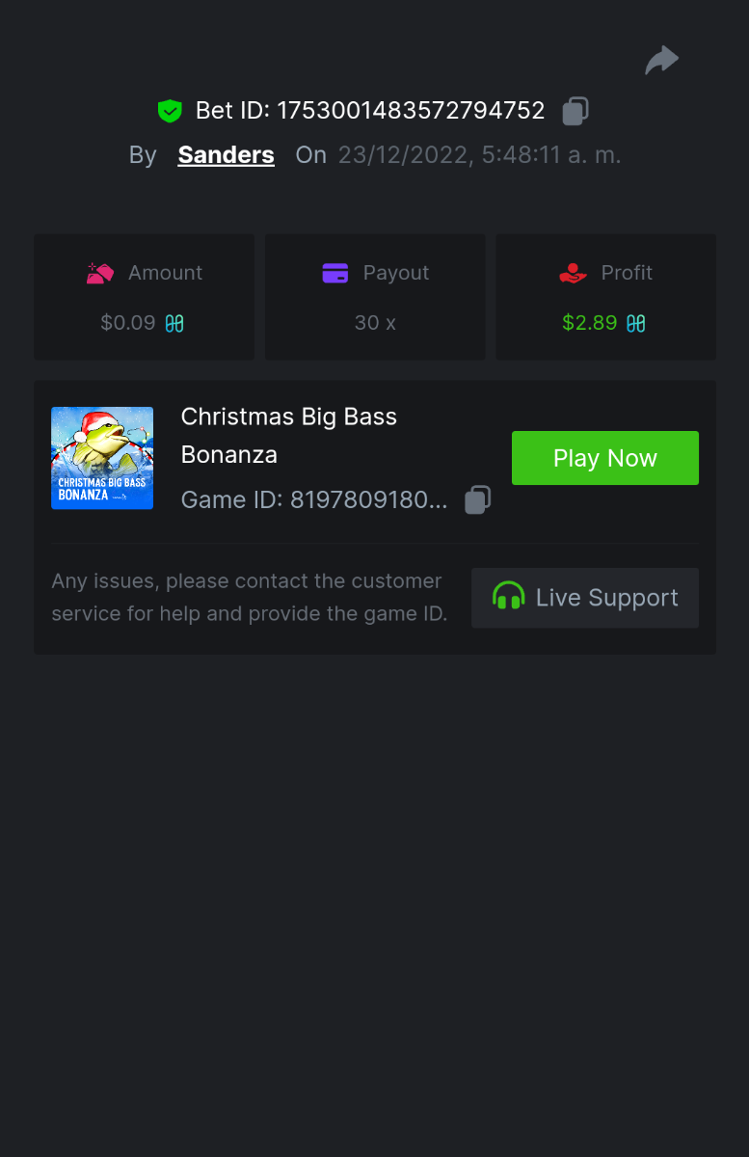Click the green $2.89 profit value

pyautogui.click(x=589, y=323)
